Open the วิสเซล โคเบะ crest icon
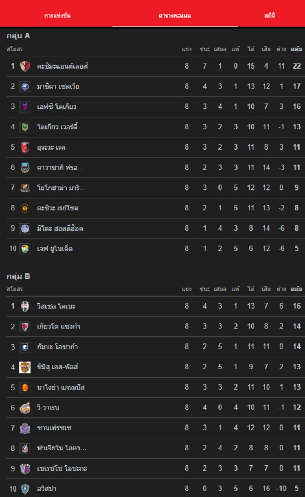The image size is (305, 497). coord(25,306)
